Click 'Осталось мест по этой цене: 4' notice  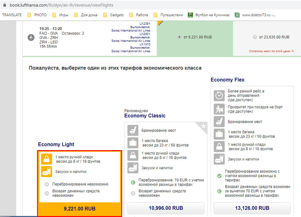click(x=271, y=51)
